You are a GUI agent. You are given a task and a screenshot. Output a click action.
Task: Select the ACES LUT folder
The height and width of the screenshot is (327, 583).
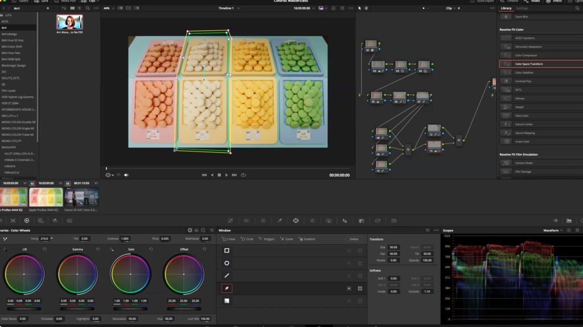coord(19,22)
